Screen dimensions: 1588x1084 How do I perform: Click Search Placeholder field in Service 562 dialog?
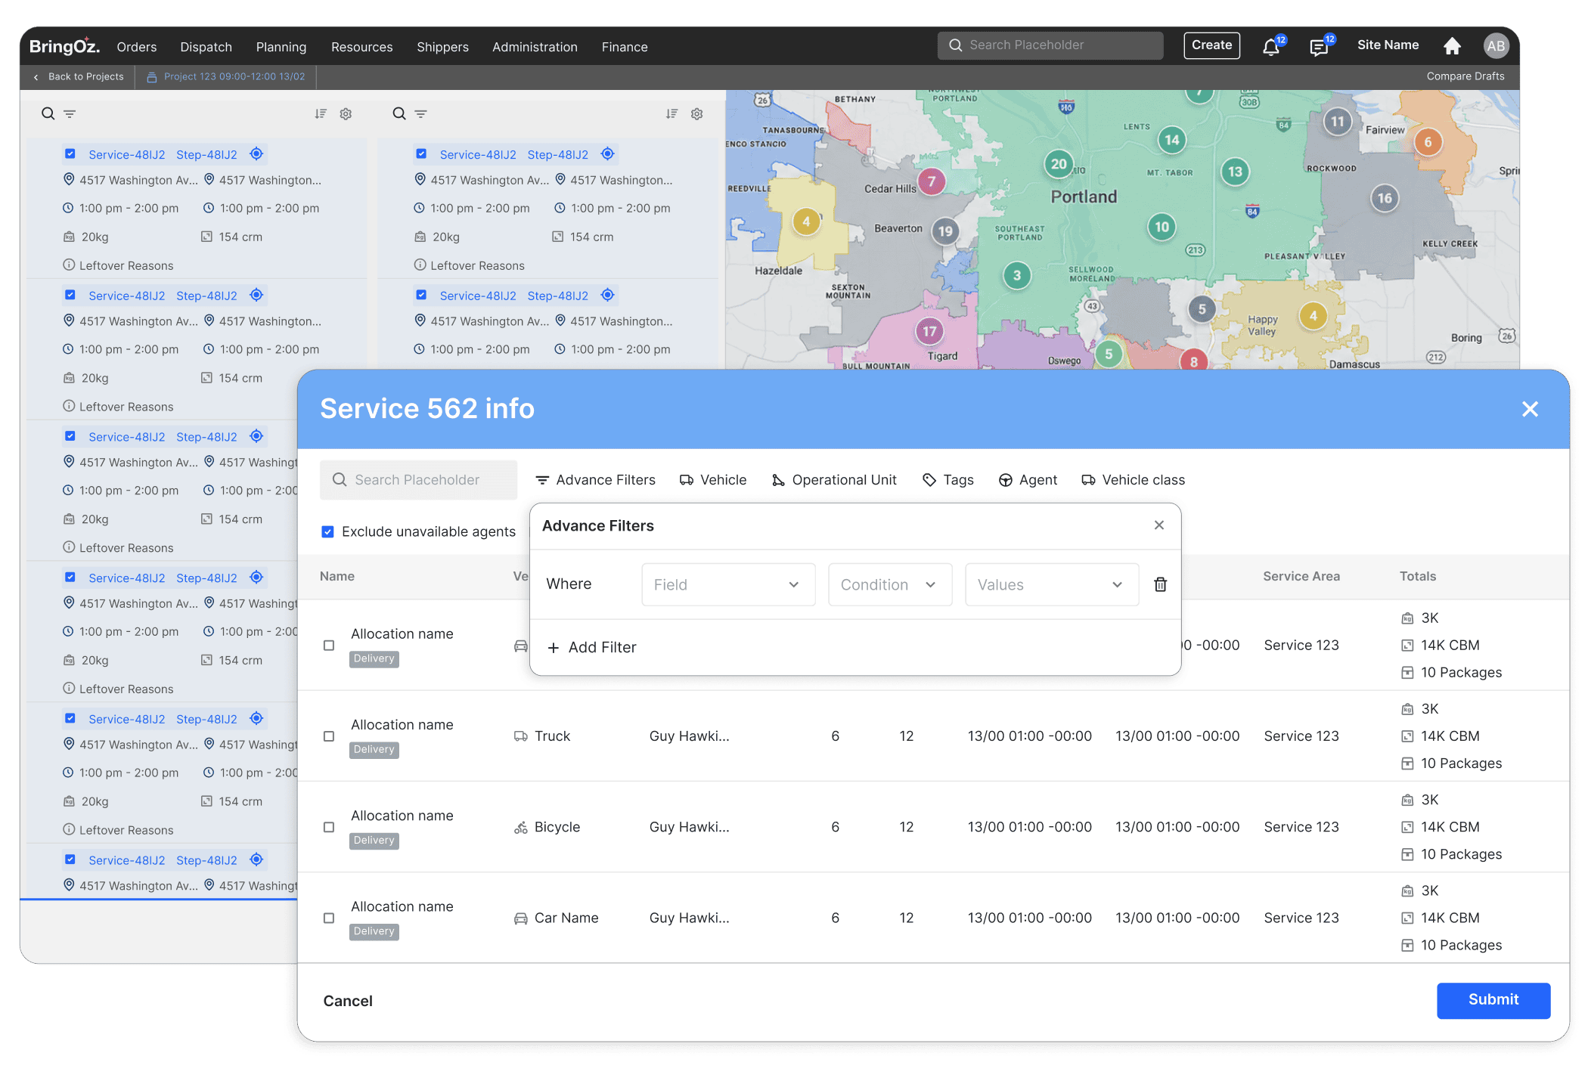coord(418,480)
